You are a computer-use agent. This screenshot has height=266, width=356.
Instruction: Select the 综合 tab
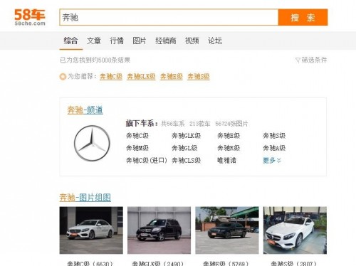click(70, 41)
